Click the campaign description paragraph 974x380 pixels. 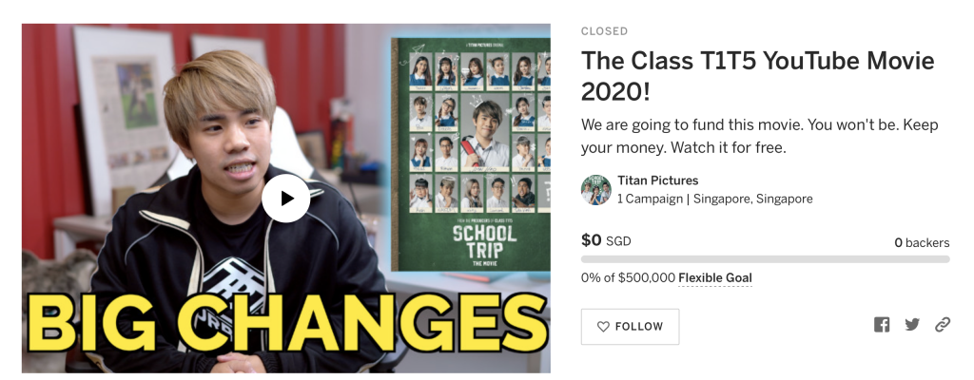click(755, 136)
